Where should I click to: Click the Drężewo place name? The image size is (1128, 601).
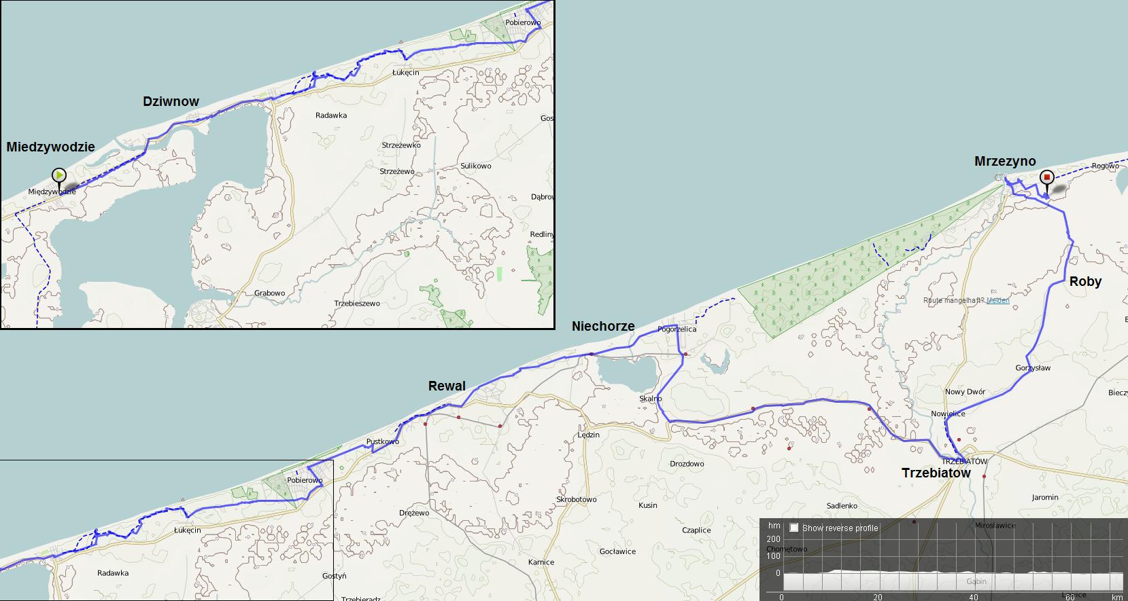click(x=414, y=513)
